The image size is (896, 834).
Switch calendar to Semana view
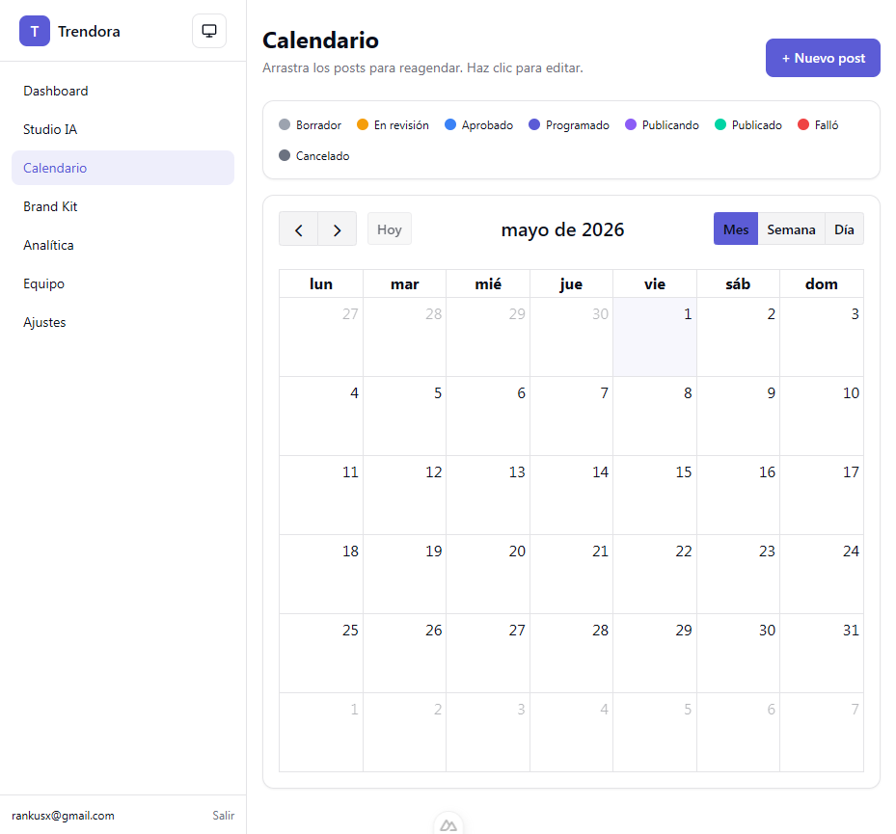[791, 229]
